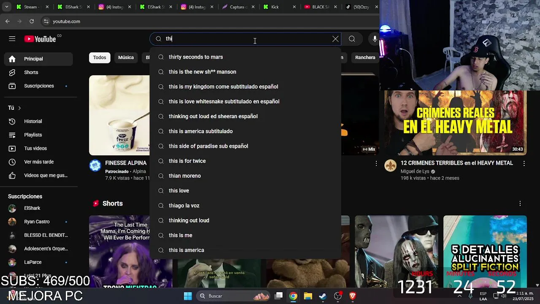Choose suggestion this is the new sh** manson
Screen dimensions: 540x304
tap(245, 72)
